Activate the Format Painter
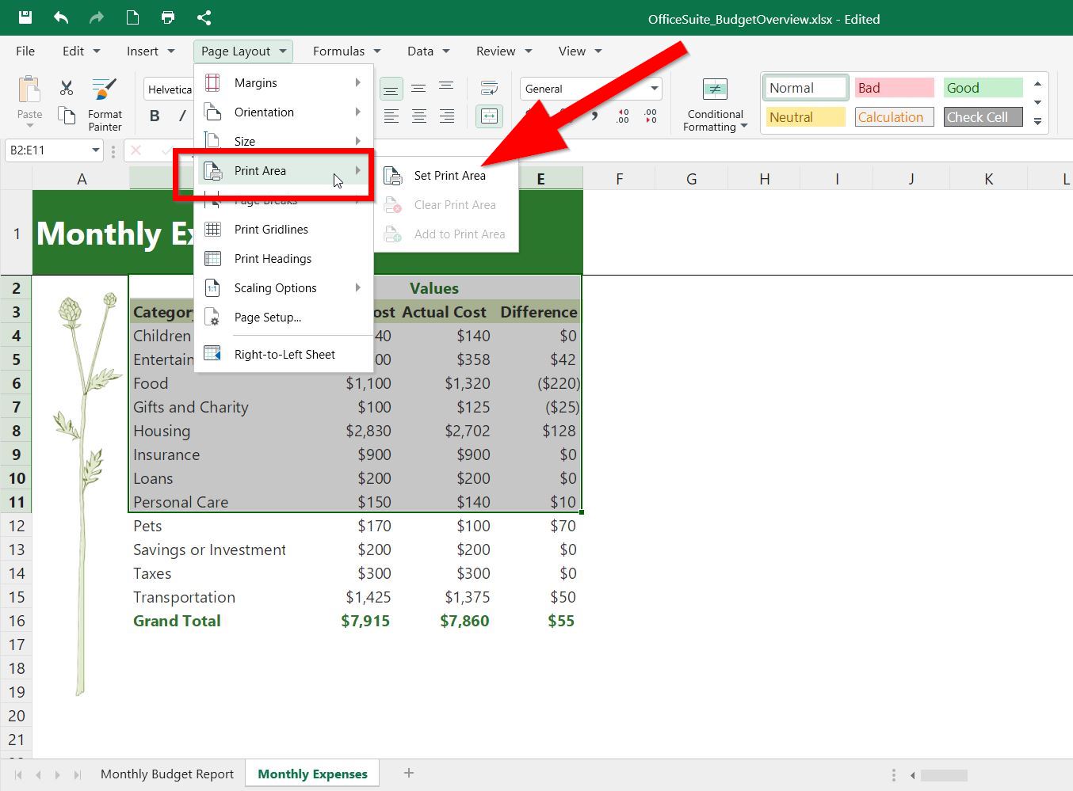The image size is (1073, 791). click(x=104, y=101)
